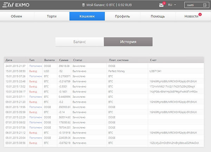Click the Валюта column header

click(49, 60)
